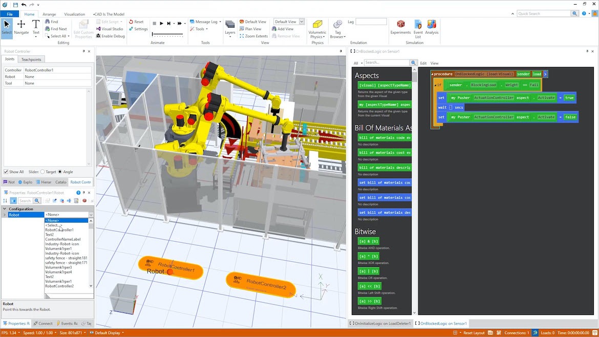Open the All filter dropdown in script panel
This screenshot has height=337, width=599.
coord(358,63)
